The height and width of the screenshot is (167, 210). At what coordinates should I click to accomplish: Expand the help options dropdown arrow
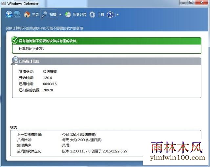click(117, 15)
